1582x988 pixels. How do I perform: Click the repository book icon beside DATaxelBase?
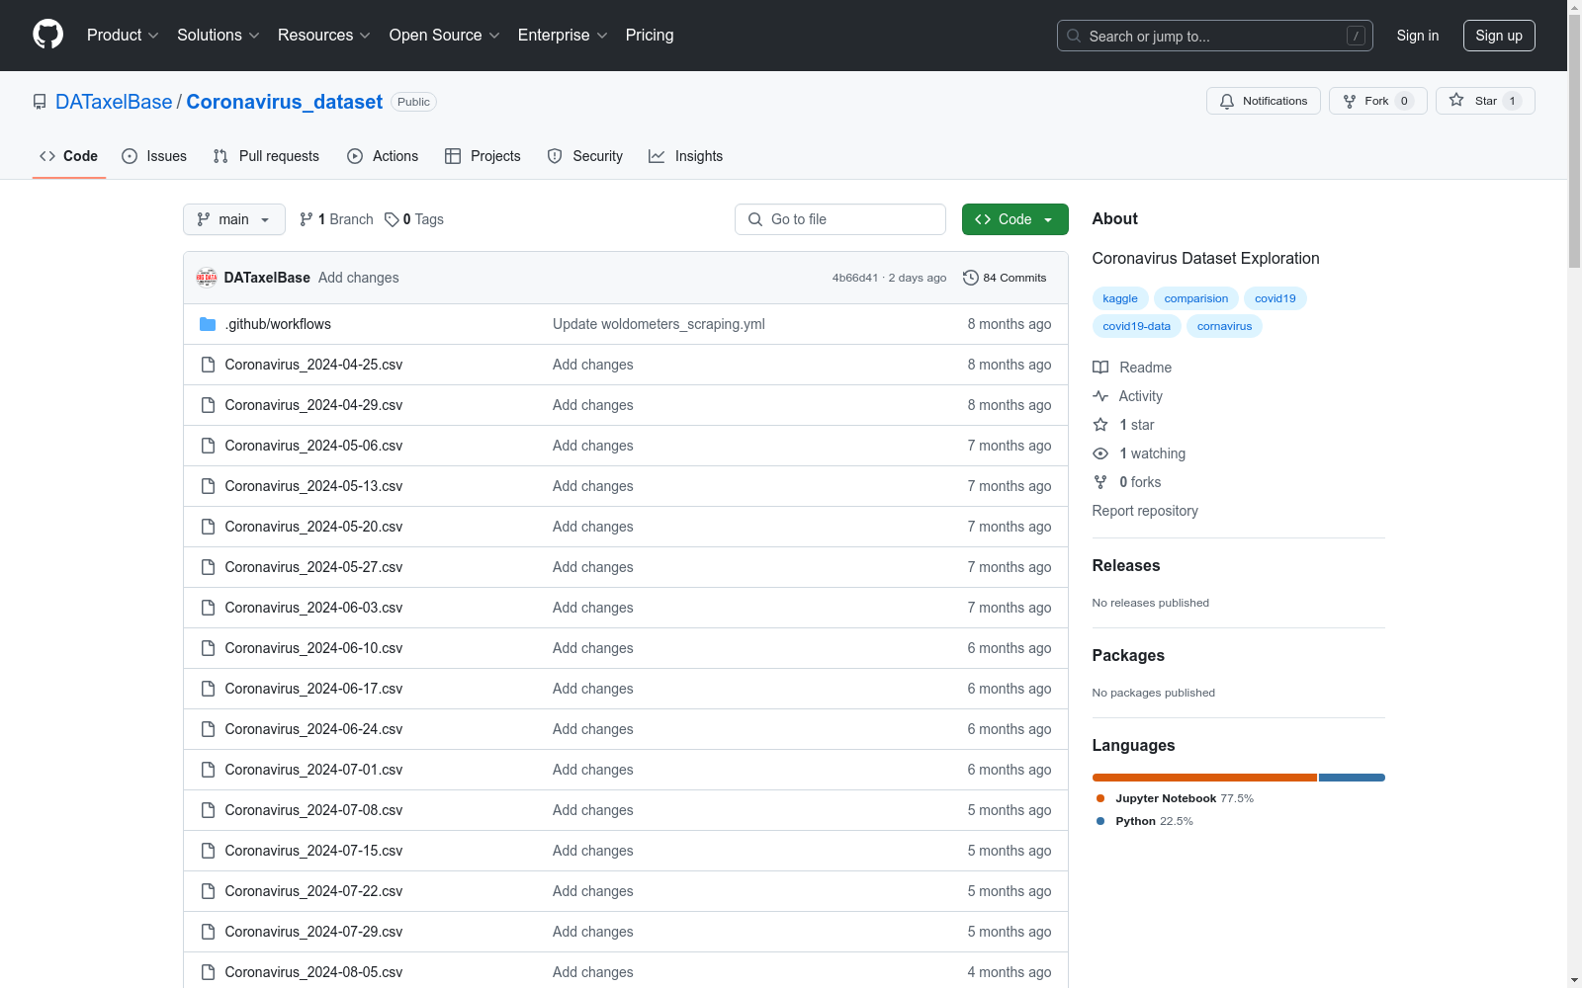click(x=40, y=102)
